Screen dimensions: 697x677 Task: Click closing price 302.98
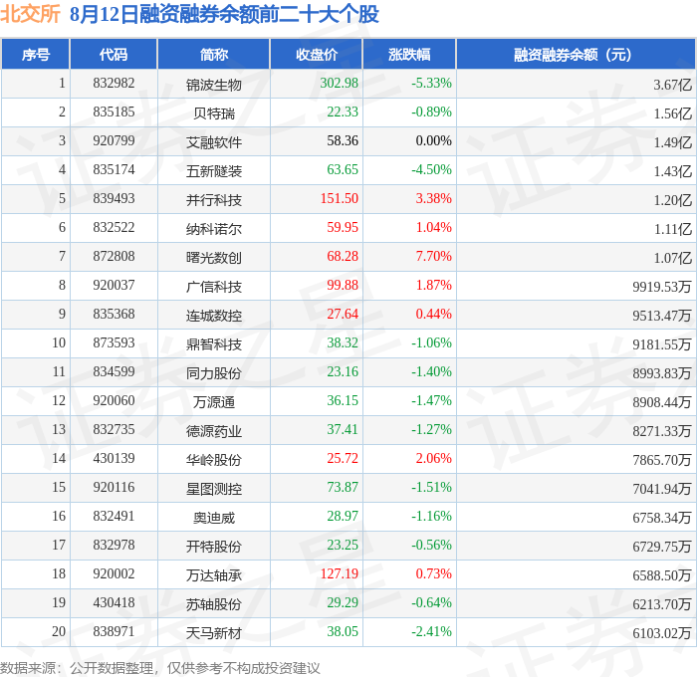click(340, 83)
